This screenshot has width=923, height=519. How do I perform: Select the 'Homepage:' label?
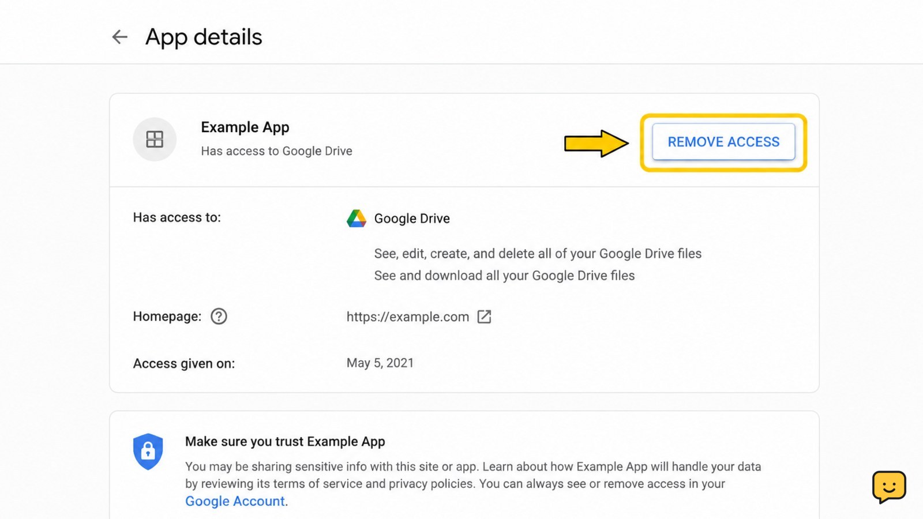pyautogui.click(x=167, y=317)
